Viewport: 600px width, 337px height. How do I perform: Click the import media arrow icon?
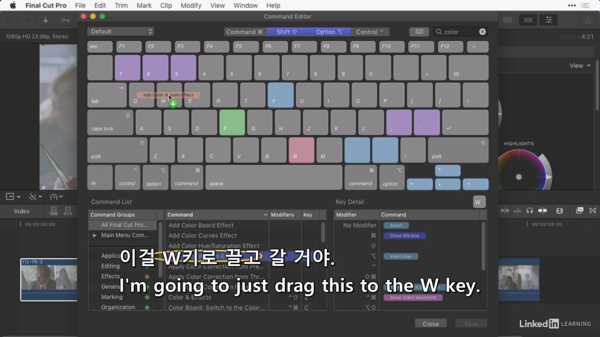45,20
